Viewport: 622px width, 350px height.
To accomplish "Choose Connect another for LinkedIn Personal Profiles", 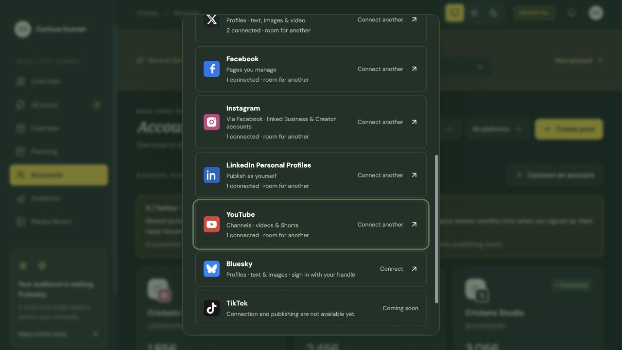I will pos(380,175).
